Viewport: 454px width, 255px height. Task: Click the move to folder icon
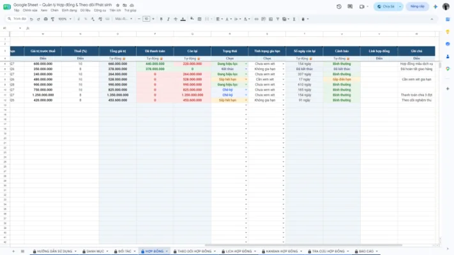(125, 5)
